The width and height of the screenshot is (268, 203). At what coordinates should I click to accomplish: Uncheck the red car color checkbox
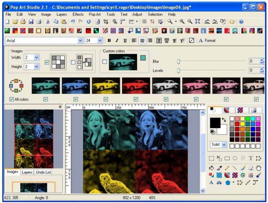coord(136,99)
